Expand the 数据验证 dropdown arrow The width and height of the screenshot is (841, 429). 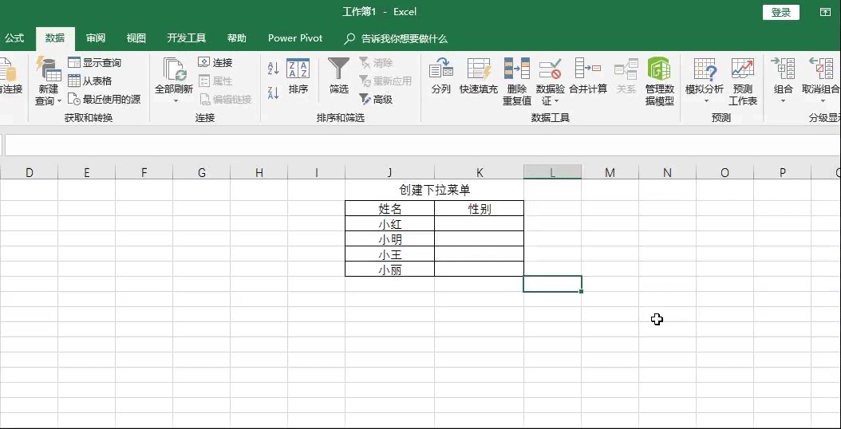(557, 100)
